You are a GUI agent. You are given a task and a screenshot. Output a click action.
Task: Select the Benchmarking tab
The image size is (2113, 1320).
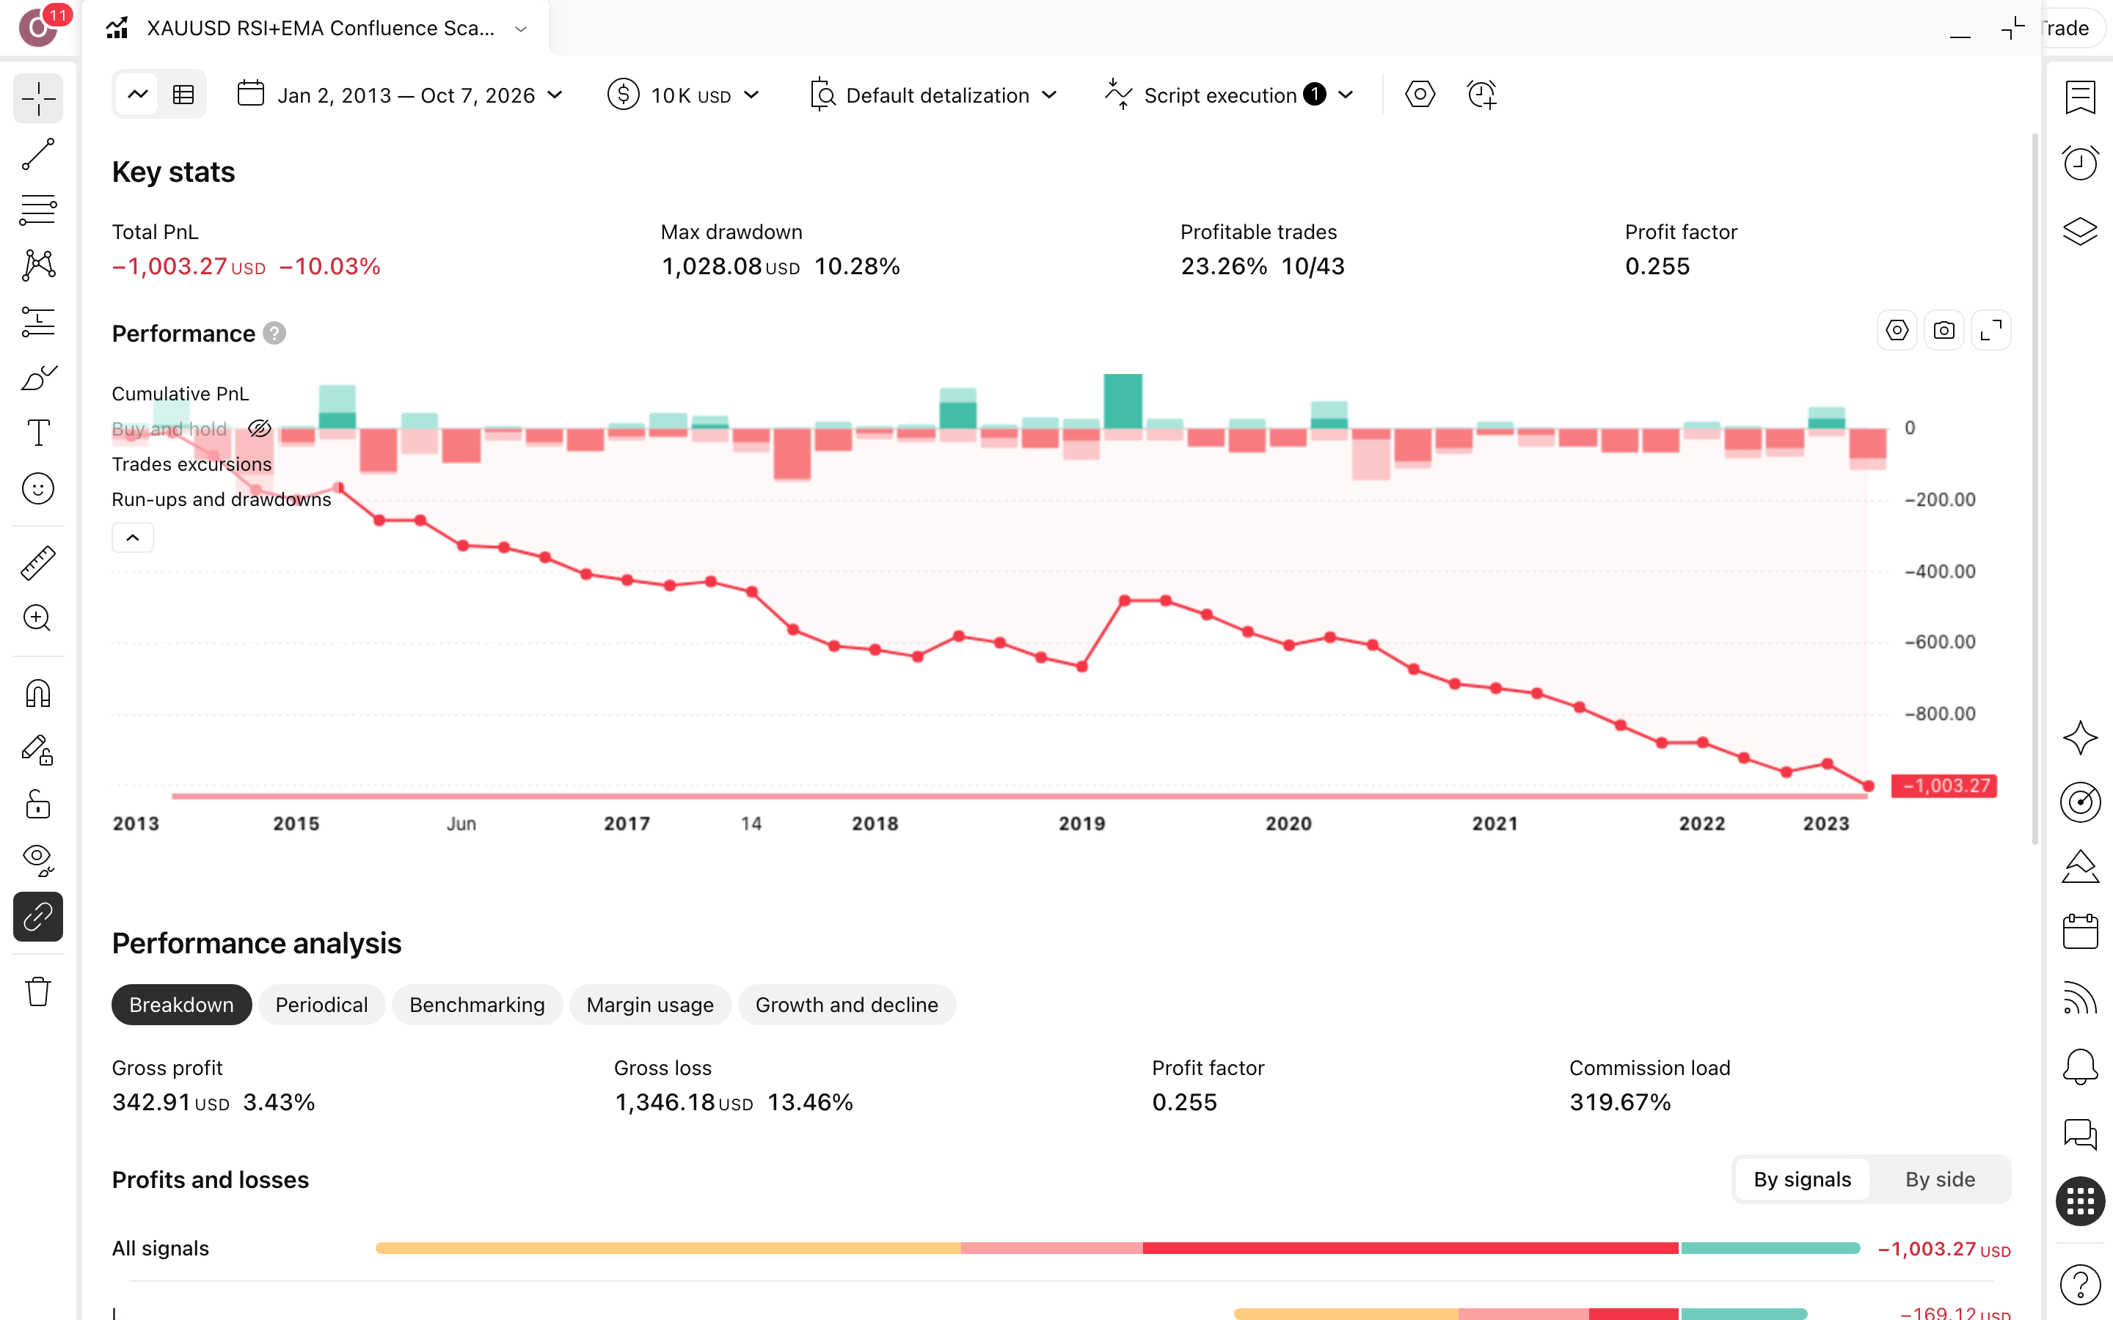pos(477,1005)
